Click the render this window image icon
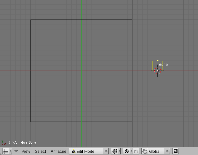The width and height of the screenshot is (198, 155). [x=175, y=151]
